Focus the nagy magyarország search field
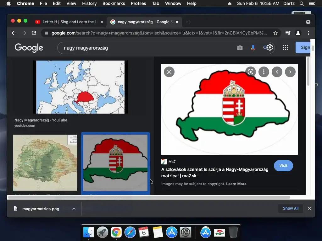322x241 pixels. point(148,48)
